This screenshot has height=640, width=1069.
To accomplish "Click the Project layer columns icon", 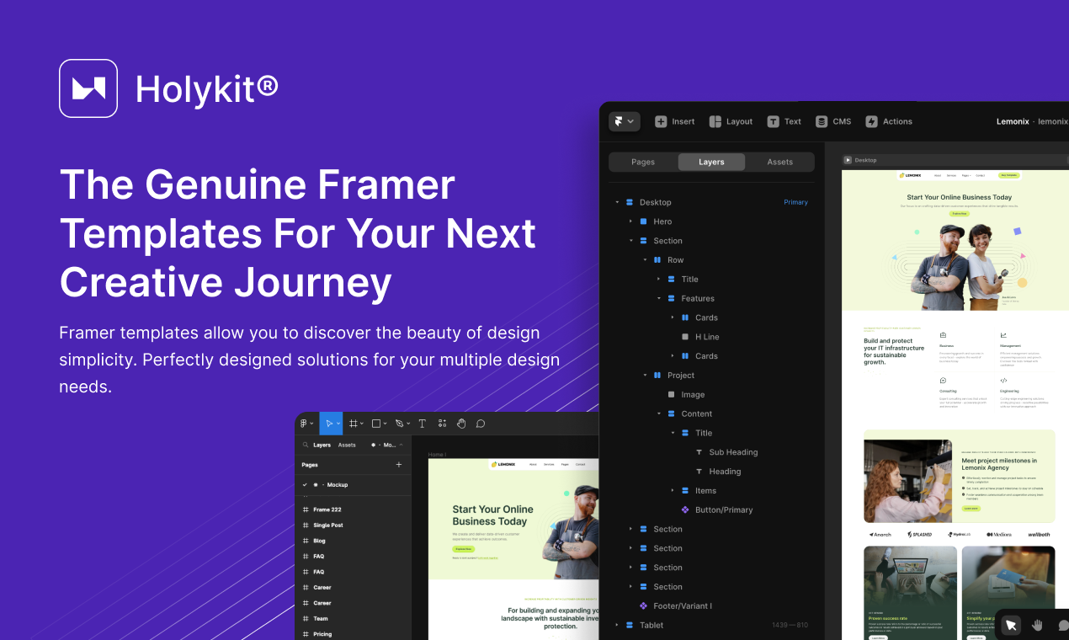I will (x=657, y=375).
